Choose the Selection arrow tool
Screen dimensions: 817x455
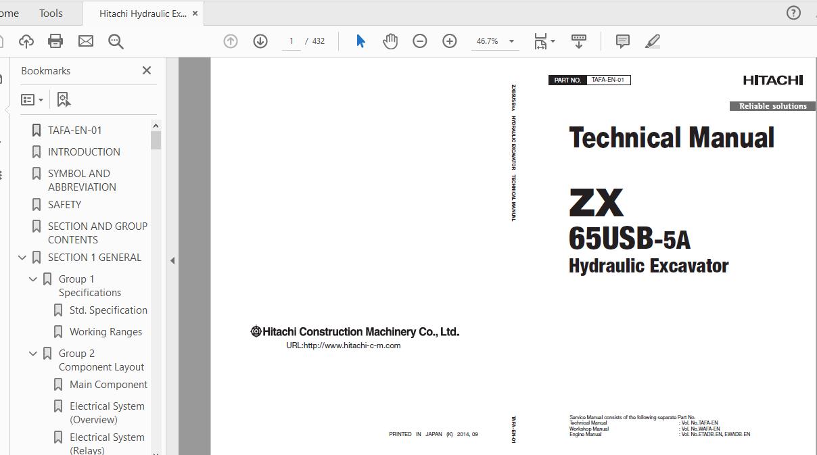click(360, 41)
